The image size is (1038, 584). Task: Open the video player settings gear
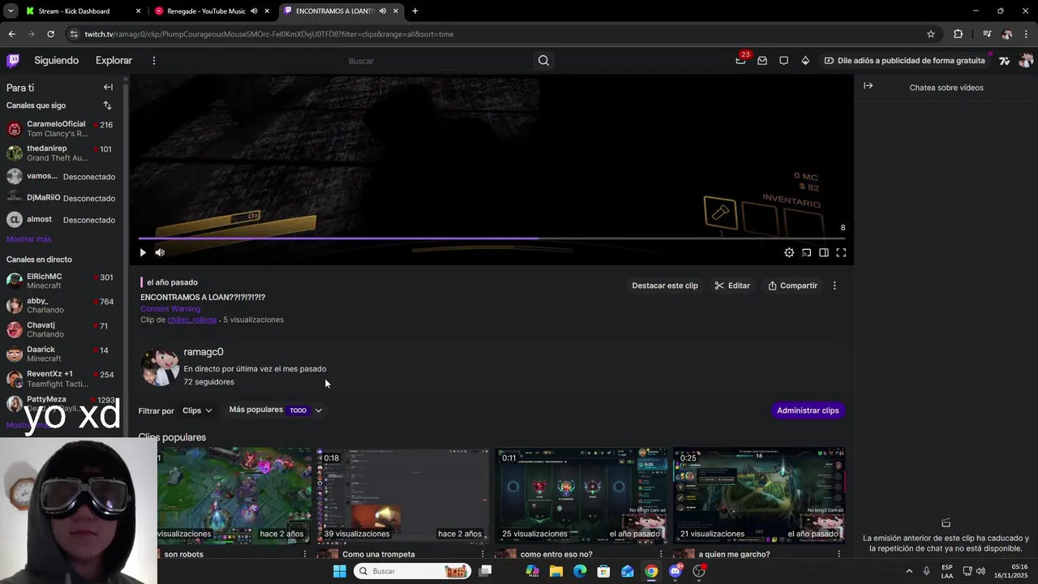(789, 252)
